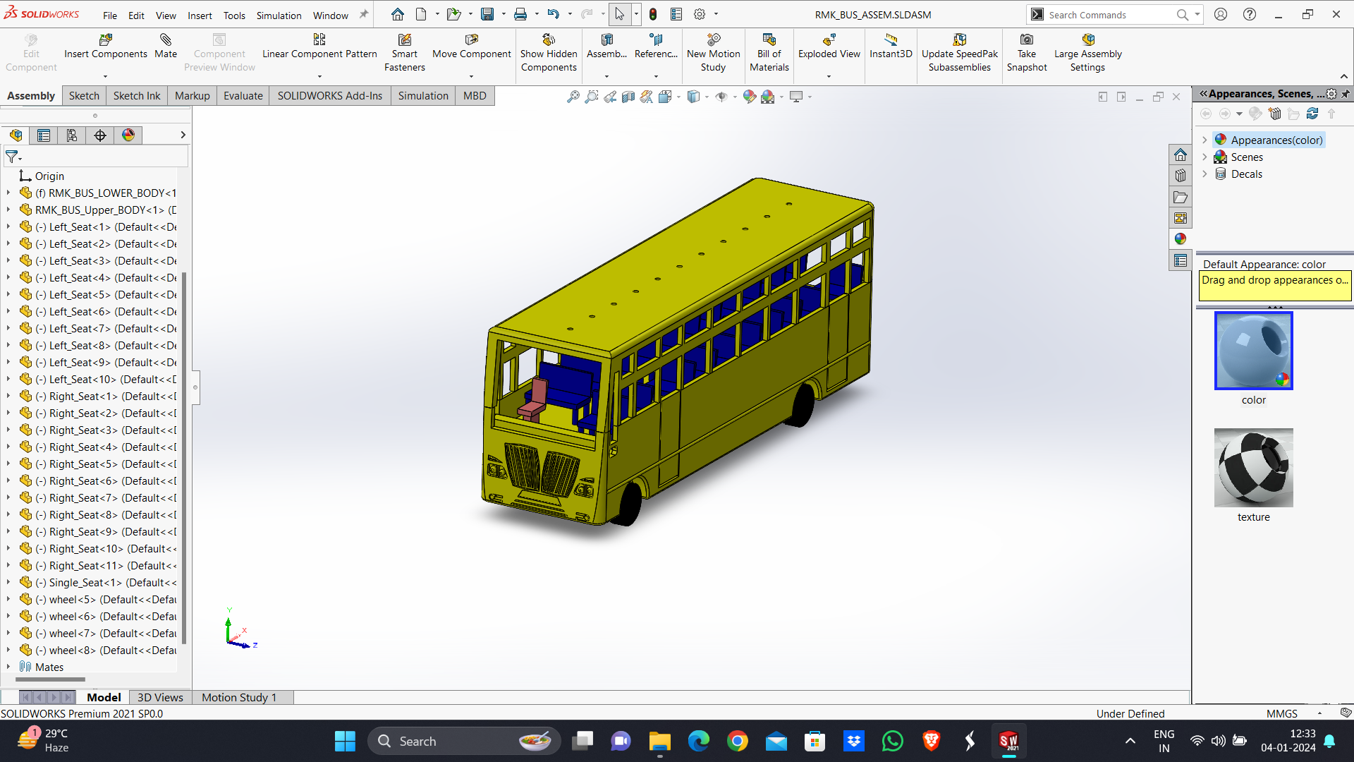The width and height of the screenshot is (1354, 762).
Task: Open Motion Study 1 tab
Action: 239,697
